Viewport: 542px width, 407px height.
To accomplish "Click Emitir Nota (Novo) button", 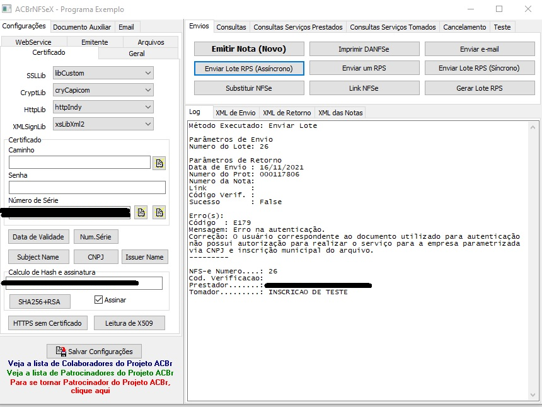I will pyautogui.click(x=249, y=49).
